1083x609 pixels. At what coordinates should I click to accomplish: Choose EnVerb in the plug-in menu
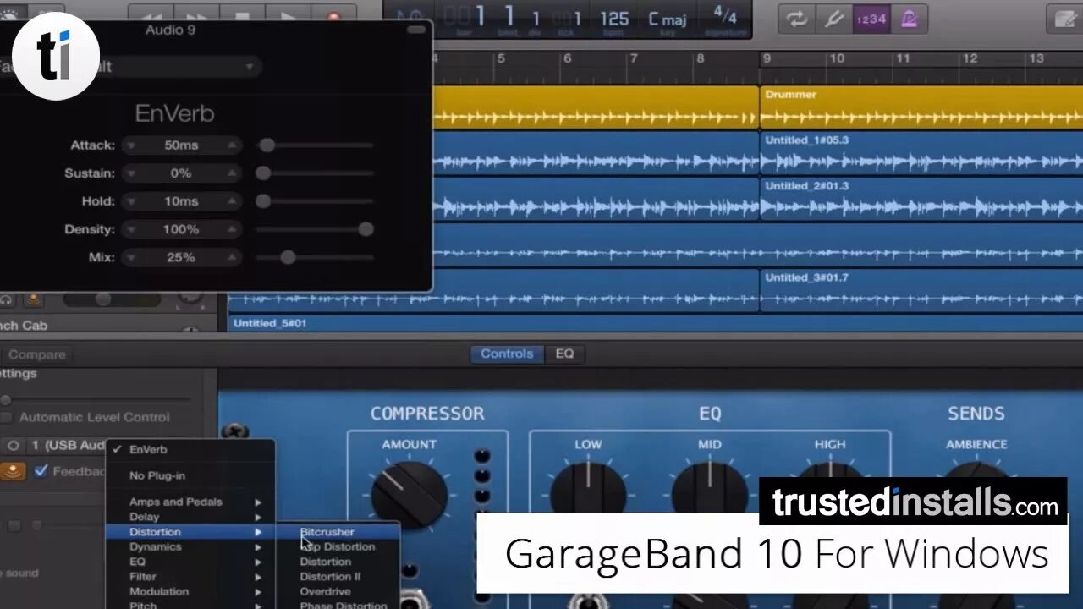coord(190,450)
